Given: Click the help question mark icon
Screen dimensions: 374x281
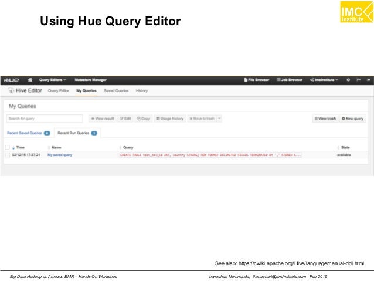Looking at the screenshot, I should (348, 80).
